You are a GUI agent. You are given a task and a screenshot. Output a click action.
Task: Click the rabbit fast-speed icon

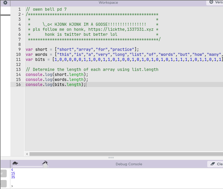click(x=45, y=163)
